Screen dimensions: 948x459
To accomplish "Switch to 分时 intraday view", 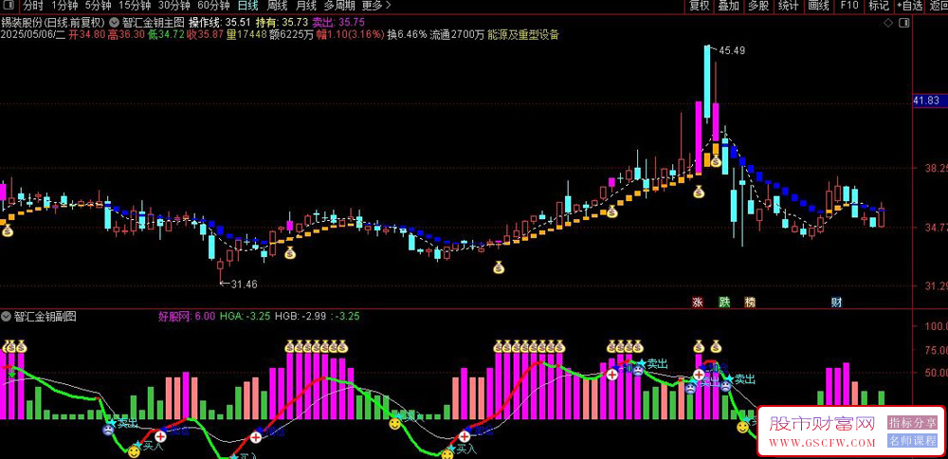I will coord(33,6).
